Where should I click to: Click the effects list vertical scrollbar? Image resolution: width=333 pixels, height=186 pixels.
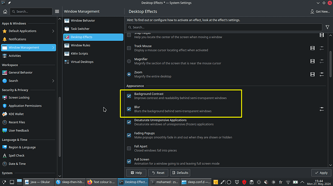[x=330, y=64]
